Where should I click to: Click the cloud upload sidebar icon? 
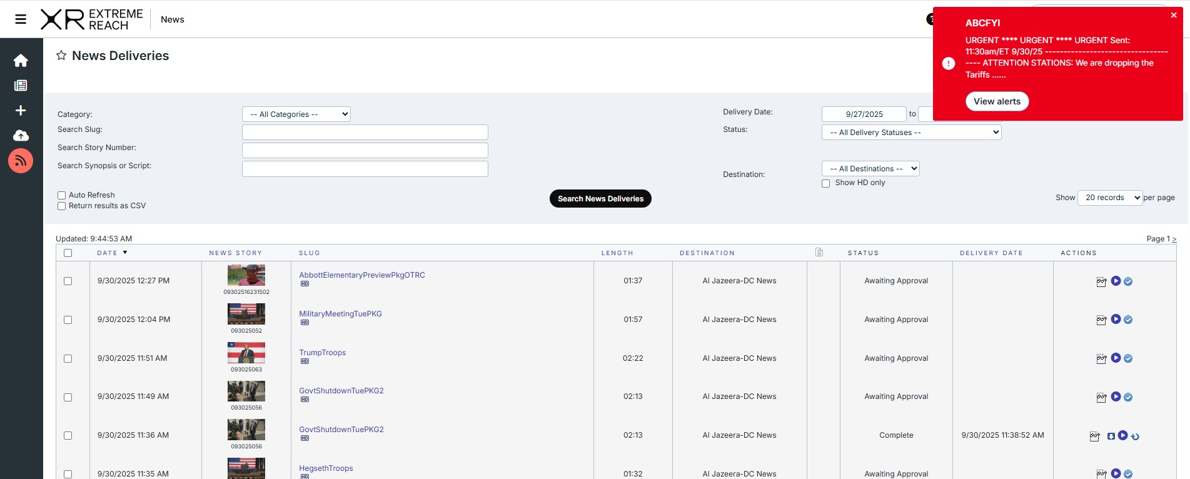point(21,136)
